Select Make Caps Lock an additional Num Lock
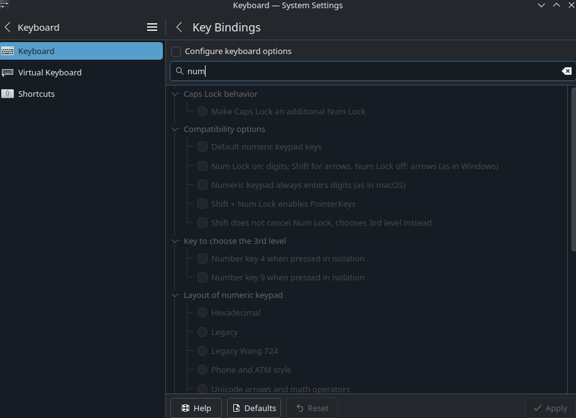The image size is (576, 418). click(202, 111)
